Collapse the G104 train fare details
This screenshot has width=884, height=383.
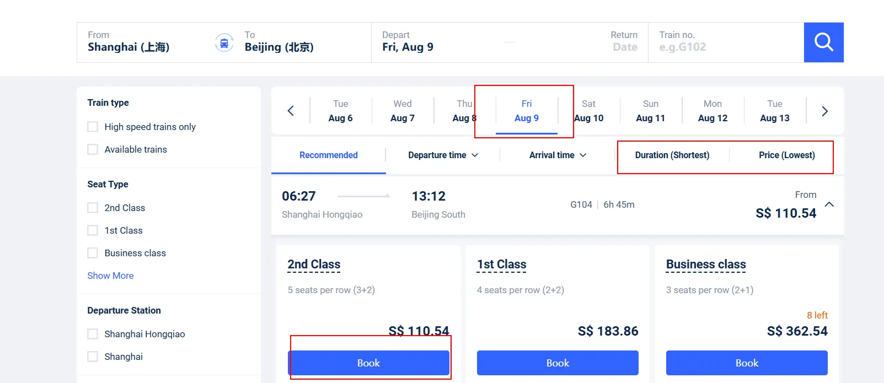[829, 204]
